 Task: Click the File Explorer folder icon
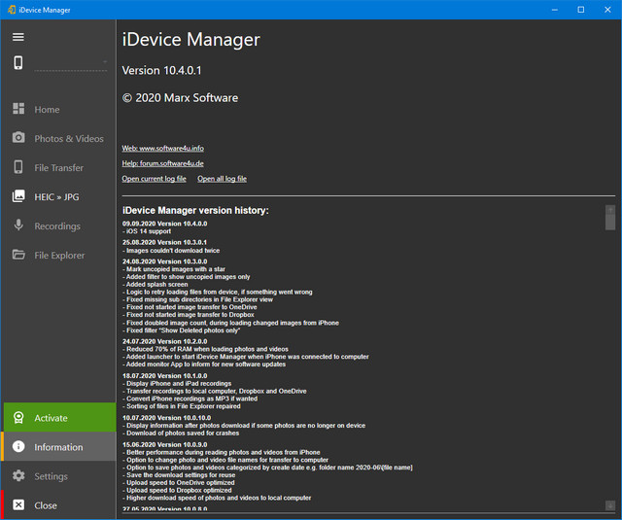[18, 256]
